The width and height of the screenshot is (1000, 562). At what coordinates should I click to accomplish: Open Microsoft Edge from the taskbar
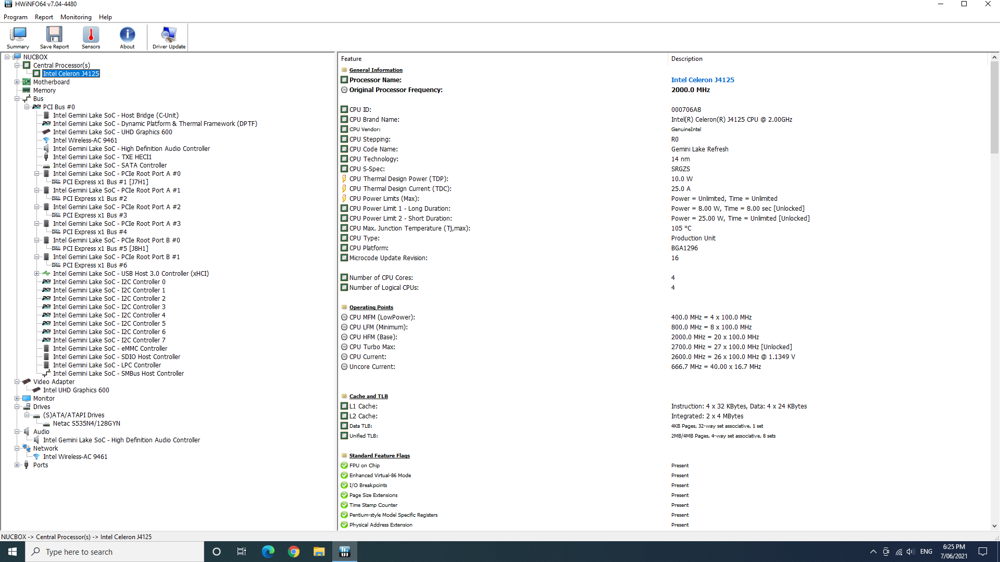[268, 552]
